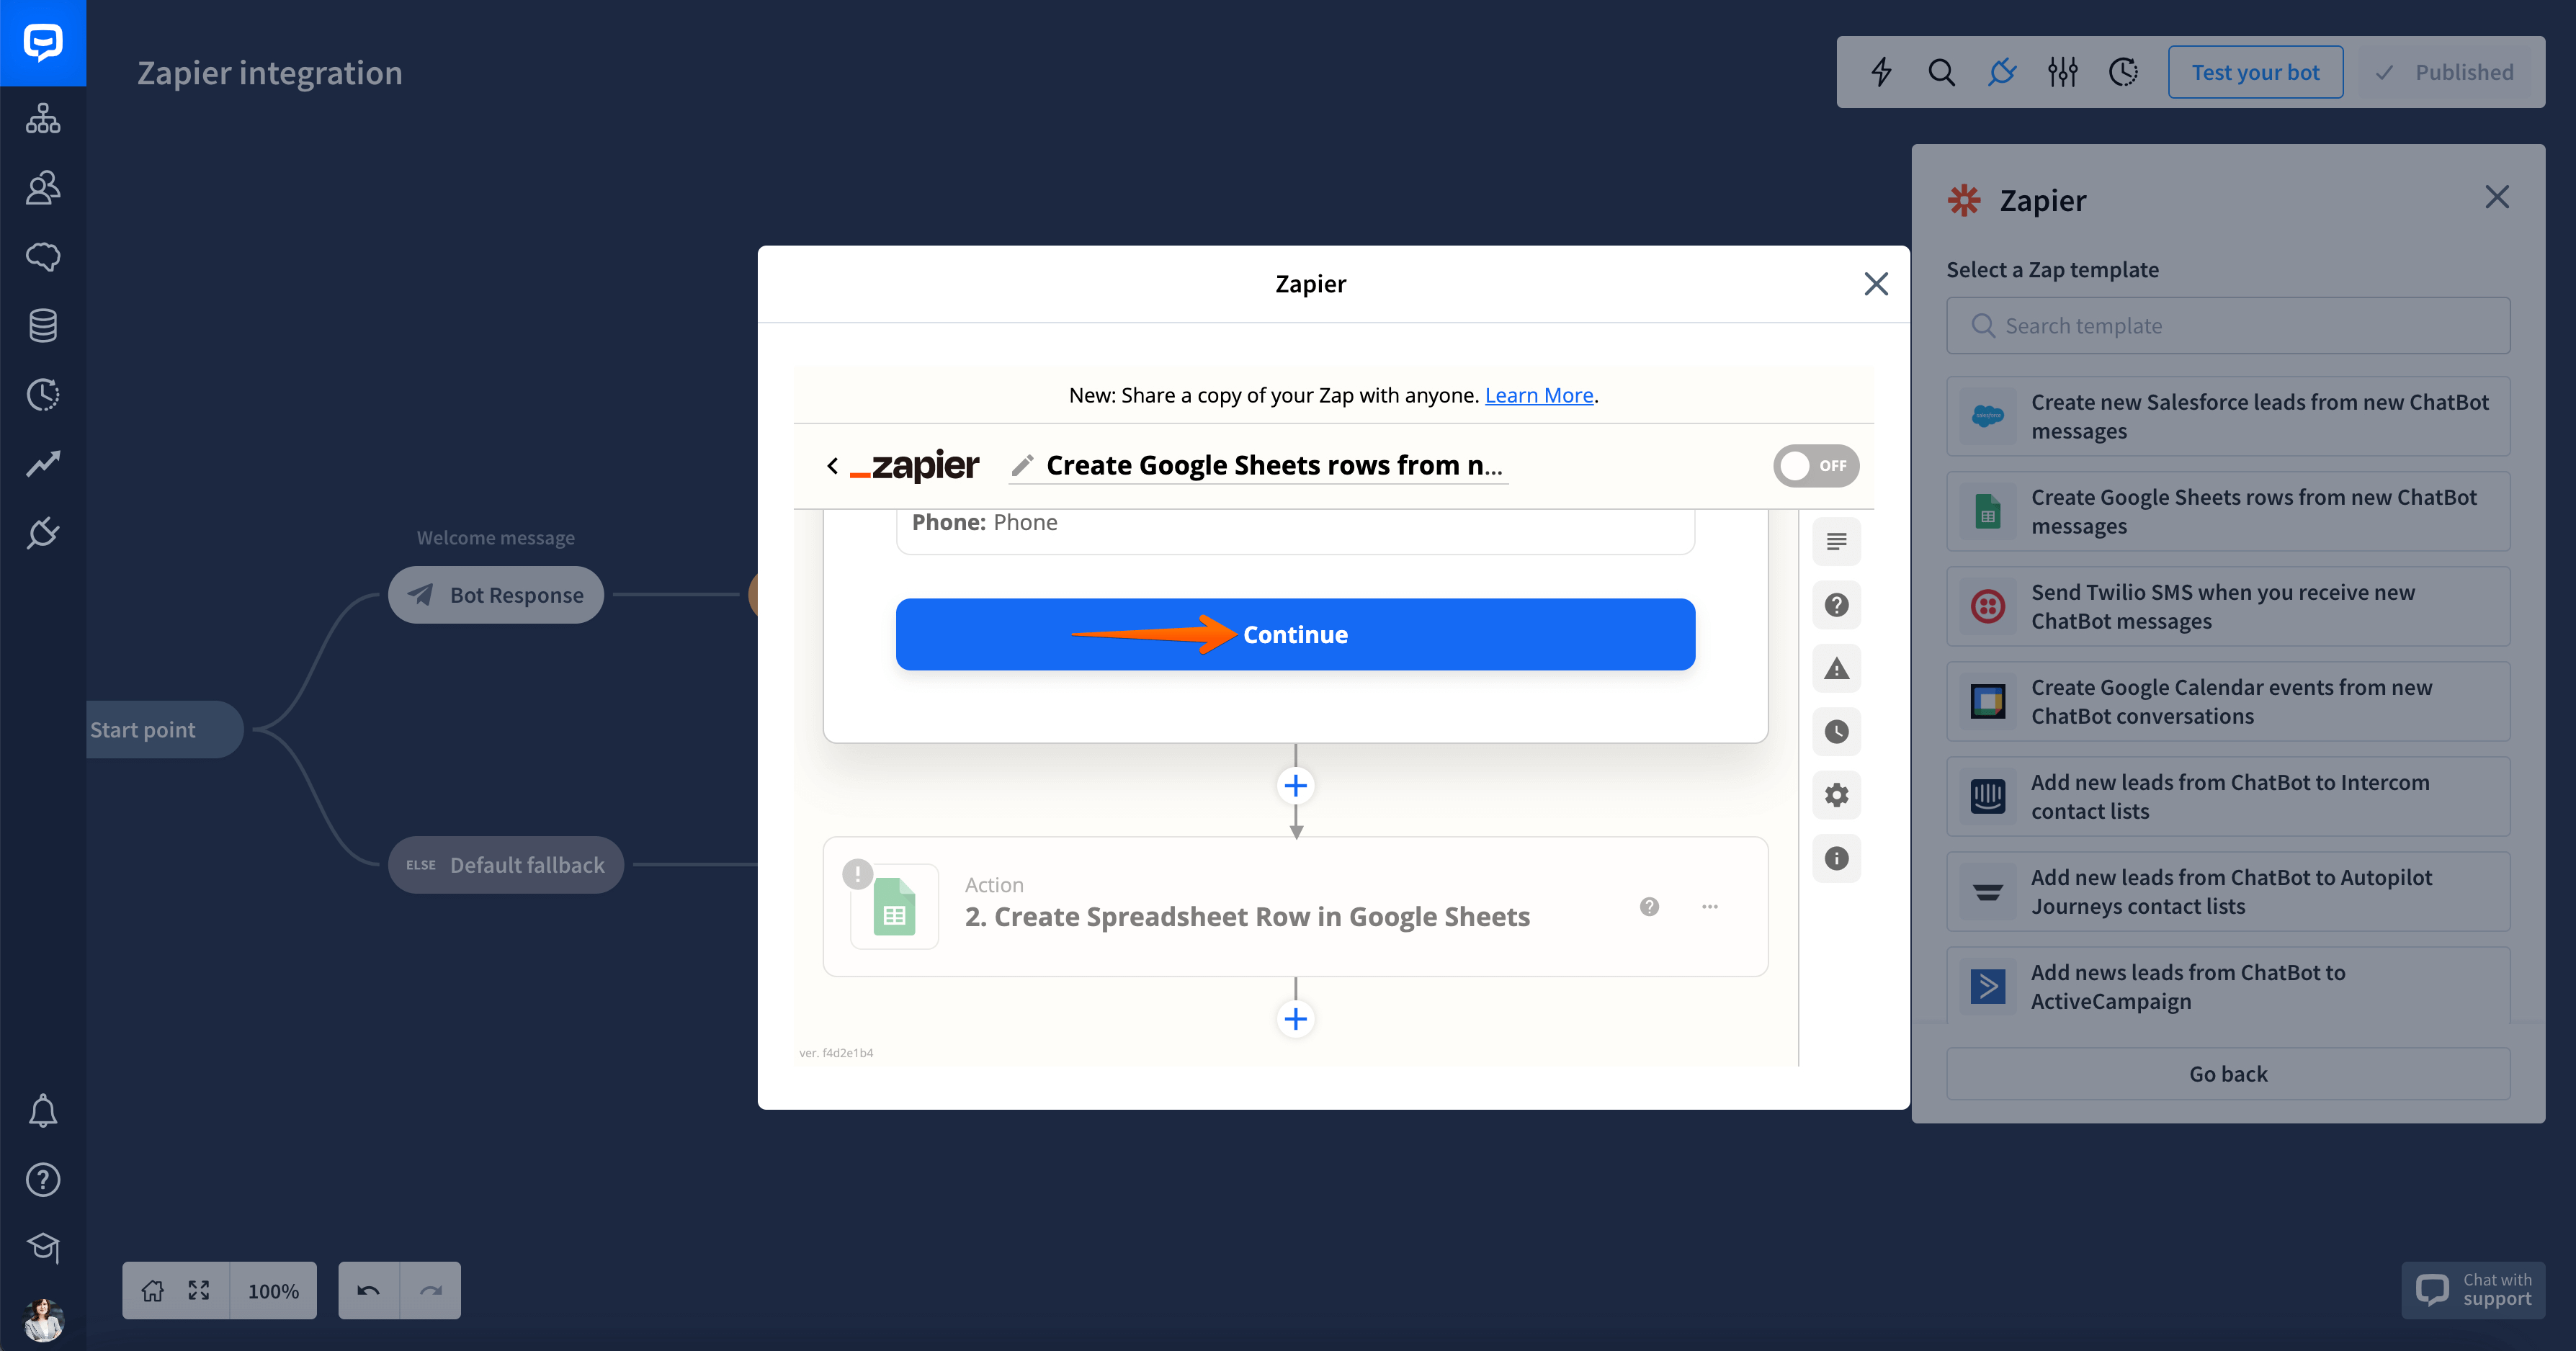This screenshot has width=2576, height=1351.
Task: Open the Zap info circle icon
Action: click(x=1836, y=858)
